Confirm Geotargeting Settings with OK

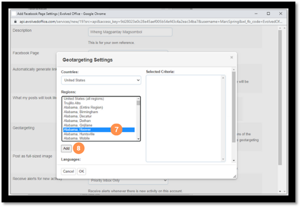82,172
